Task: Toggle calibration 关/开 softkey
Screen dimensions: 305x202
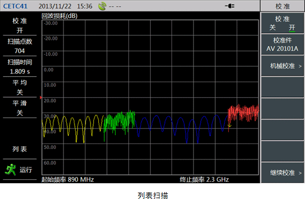Action: pos(282,23)
